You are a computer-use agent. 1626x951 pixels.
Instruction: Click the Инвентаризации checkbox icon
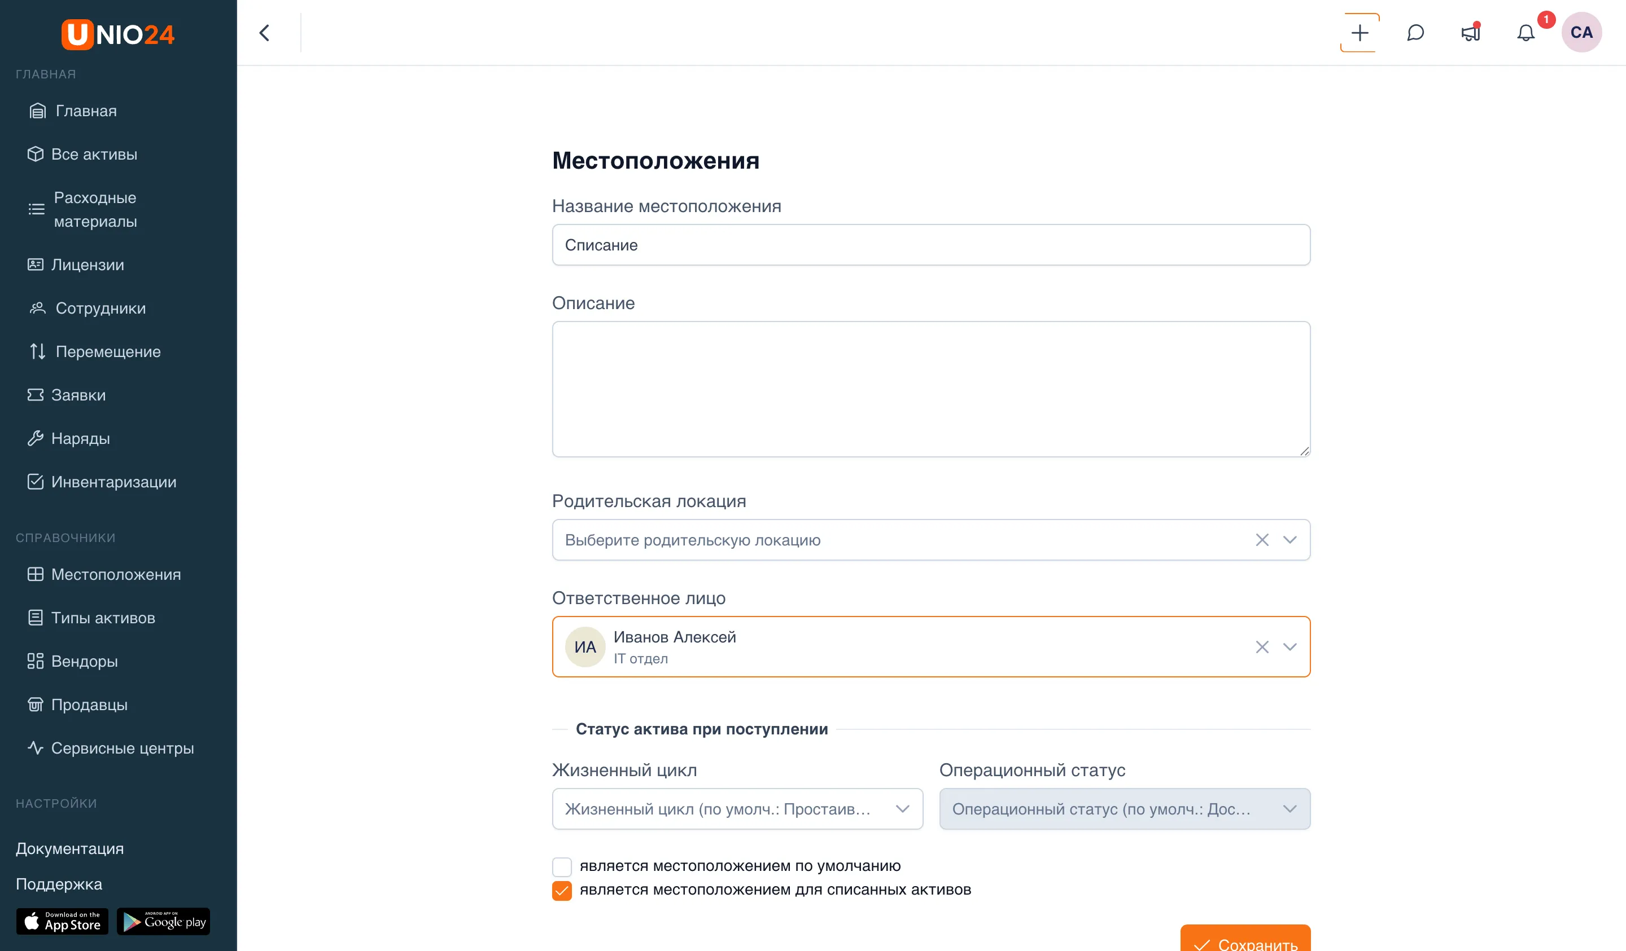click(x=36, y=482)
